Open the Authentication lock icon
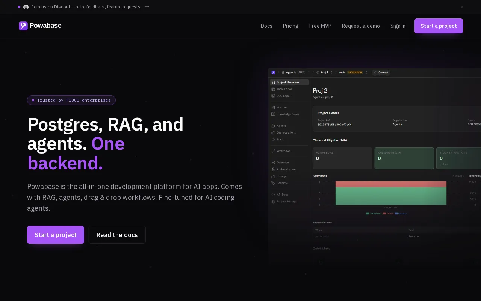This screenshot has width=481, height=301. 273,169
